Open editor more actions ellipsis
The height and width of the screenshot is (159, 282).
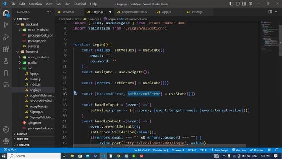coord(277,12)
